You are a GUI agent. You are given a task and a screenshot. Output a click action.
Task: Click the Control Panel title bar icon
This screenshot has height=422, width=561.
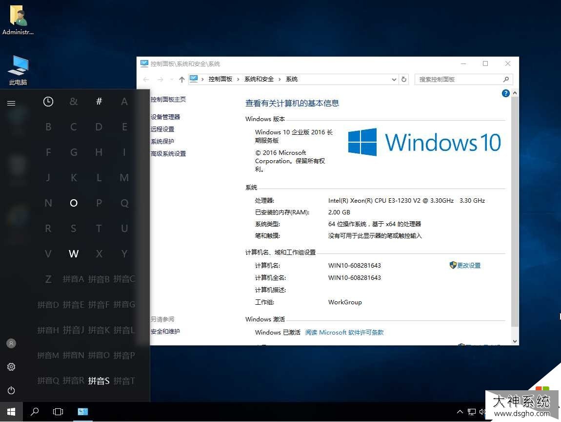(144, 64)
